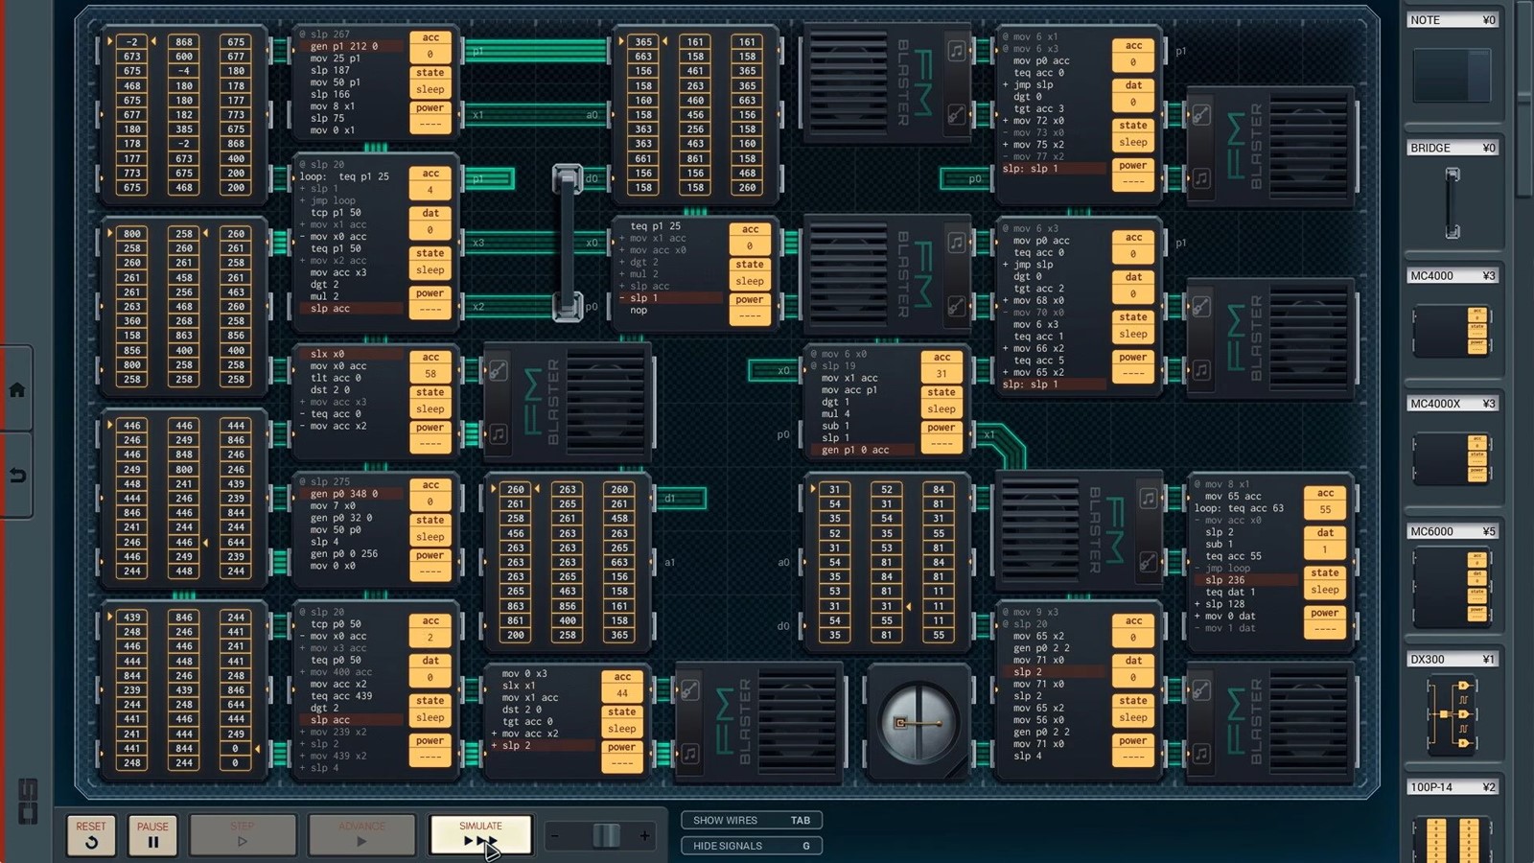The height and width of the screenshot is (863, 1534).
Task: Click the upper music note icon on the FM Blaster beside 'teq p1 25' chip
Action: 956,243
